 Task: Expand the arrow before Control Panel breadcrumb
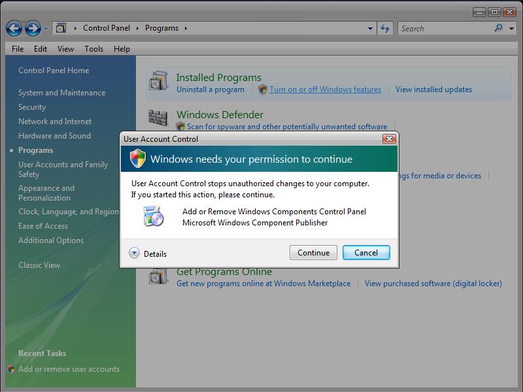(75, 28)
